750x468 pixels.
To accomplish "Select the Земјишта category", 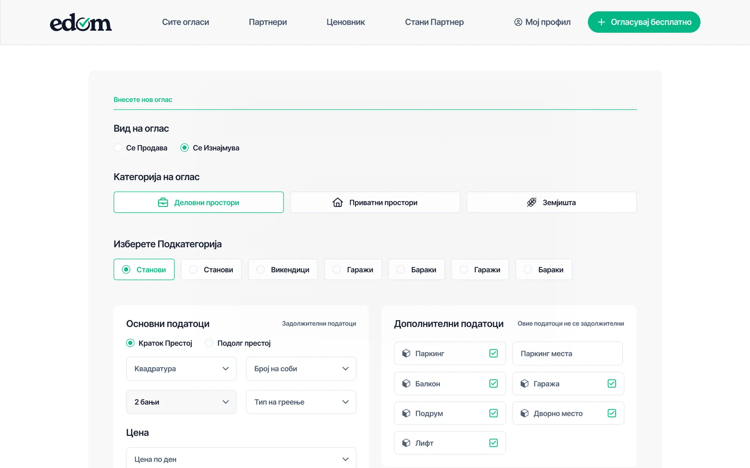I will tap(552, 202).
